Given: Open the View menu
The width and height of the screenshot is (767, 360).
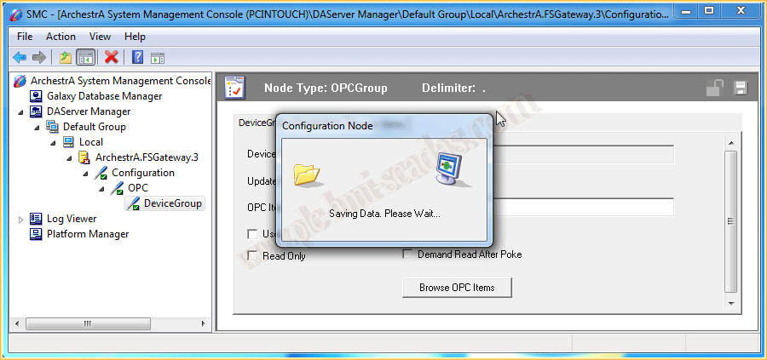Looking at the screenshot, I should coord(100,37).
